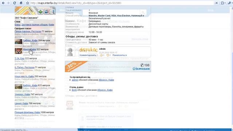
Task: Open the Библос Кафе 633 метров thumbnail
Action: [x=19, y=87]
